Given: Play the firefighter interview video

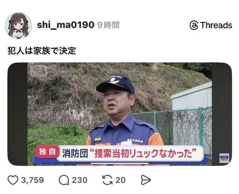Looking at the screenshot, I should pyautogui.click(x=119, y=114).
